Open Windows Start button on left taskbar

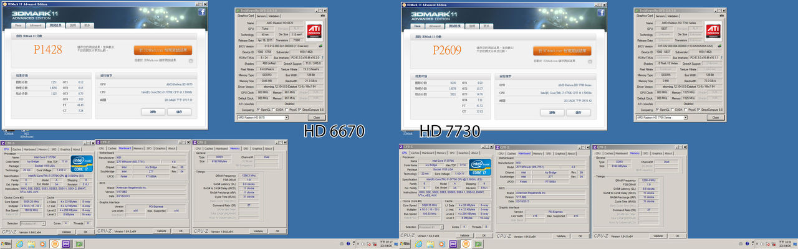tap(5, 244)
